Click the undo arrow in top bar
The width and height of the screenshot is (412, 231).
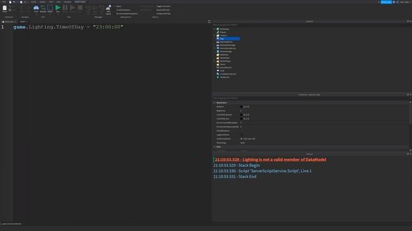(14, 2)
